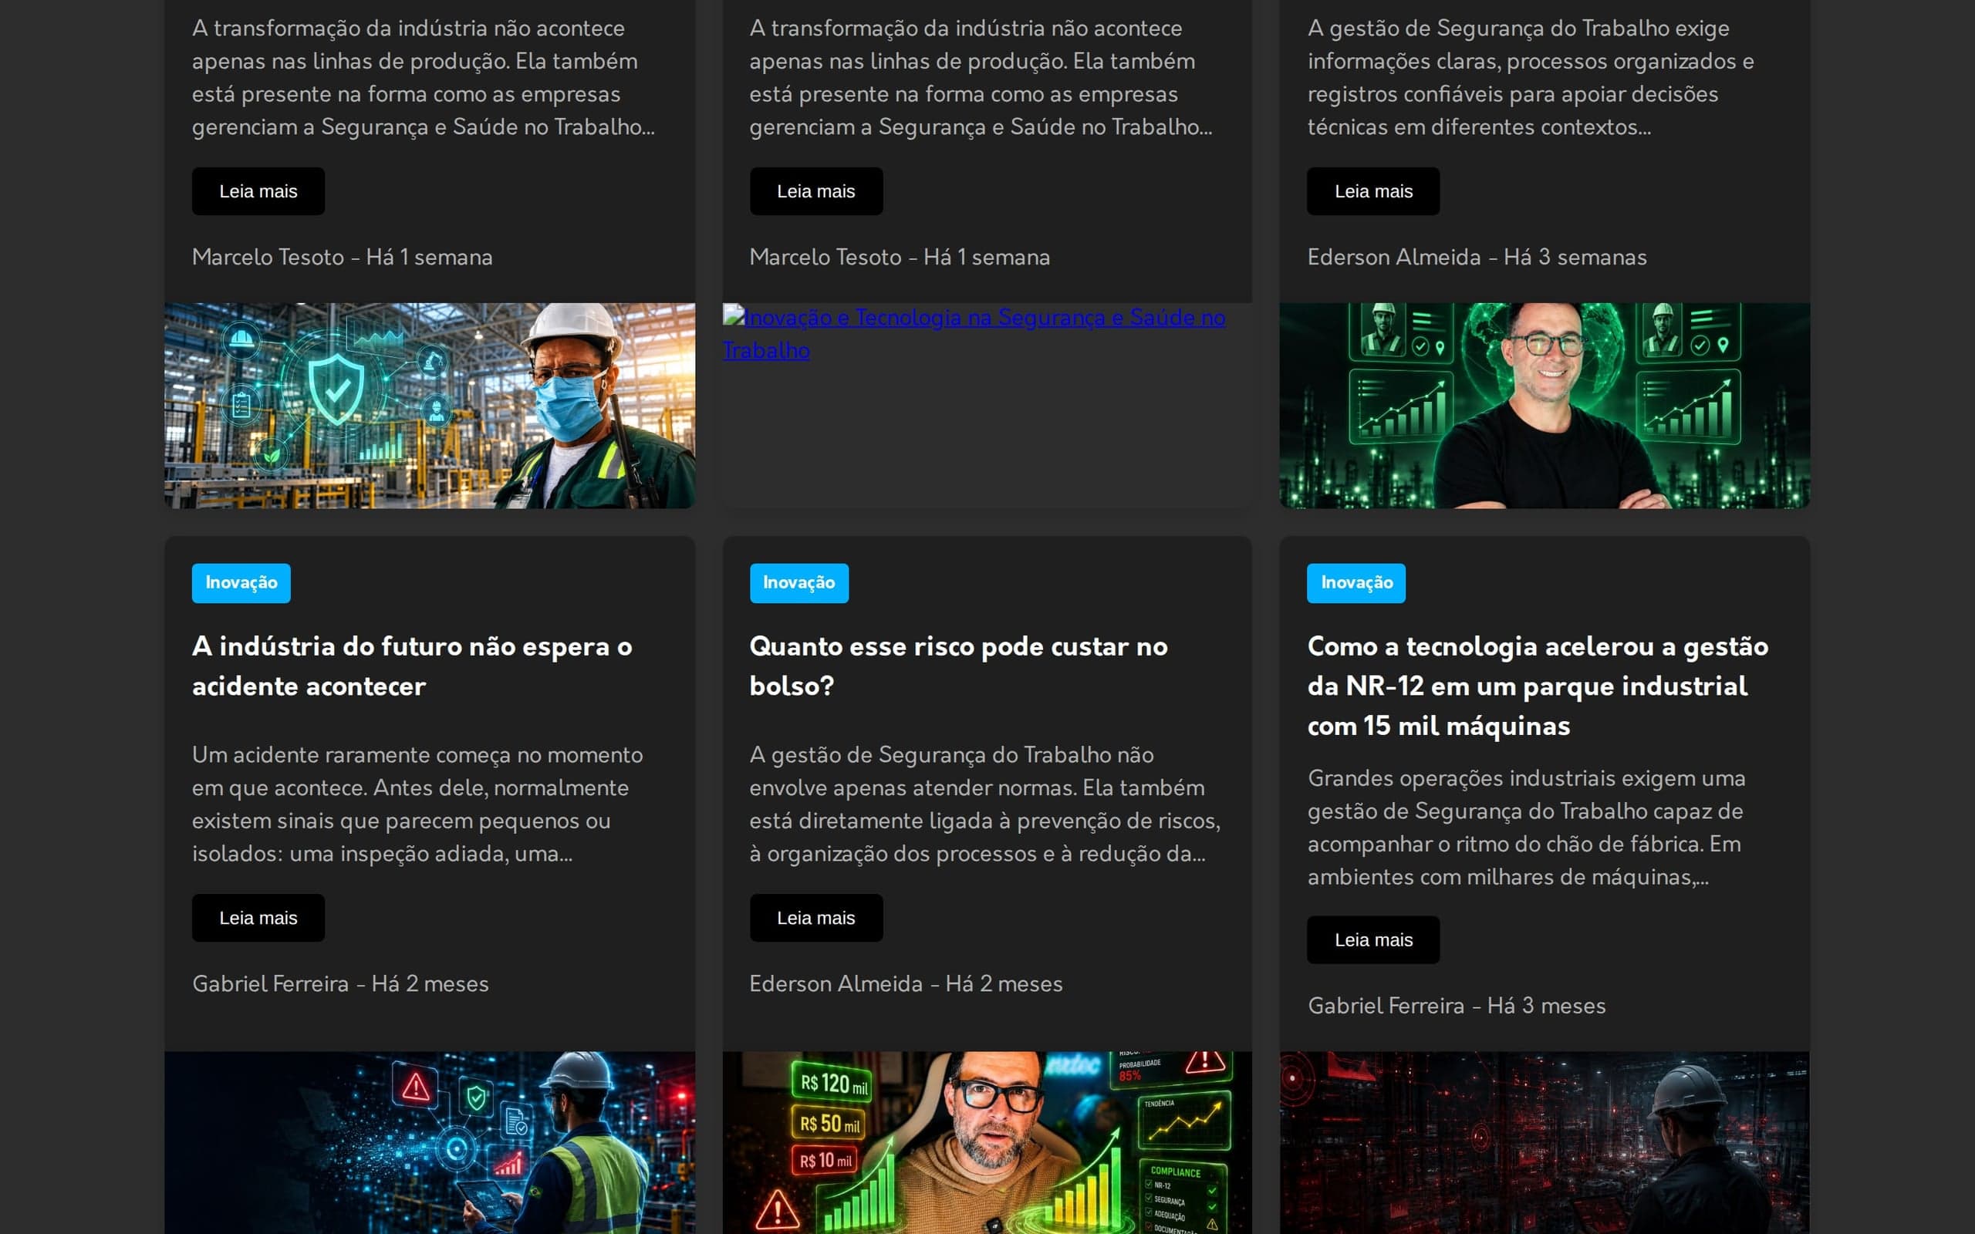
Task: Open Leia mais for the NR-12 article
Action: [1372, 939]
